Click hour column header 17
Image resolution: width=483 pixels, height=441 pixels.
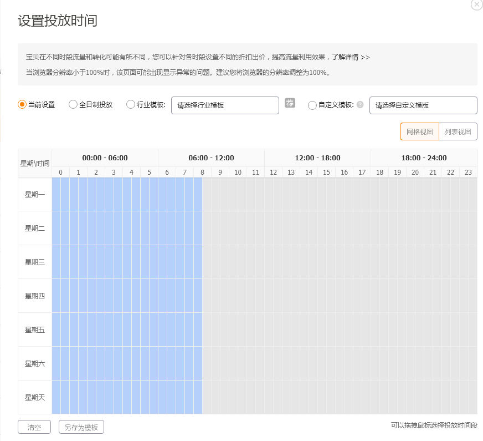point(362,173)
